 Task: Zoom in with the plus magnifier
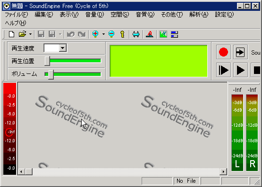(95, 34)
